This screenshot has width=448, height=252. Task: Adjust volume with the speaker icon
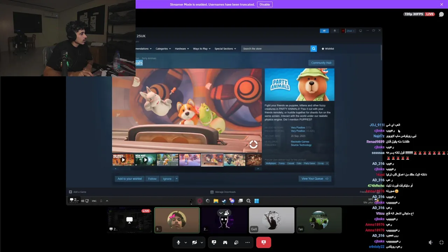click(x=430, y=242)
